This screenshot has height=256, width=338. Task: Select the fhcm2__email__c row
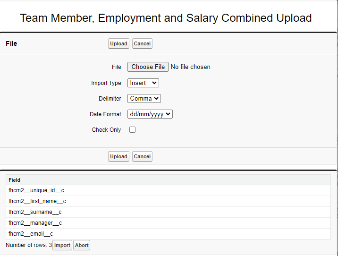point(31,234)
